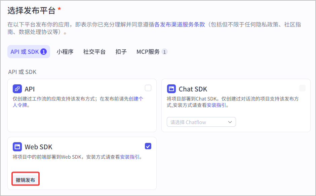
Task: Click the Chat SDK card title
Action: click(x=193, y=89)
